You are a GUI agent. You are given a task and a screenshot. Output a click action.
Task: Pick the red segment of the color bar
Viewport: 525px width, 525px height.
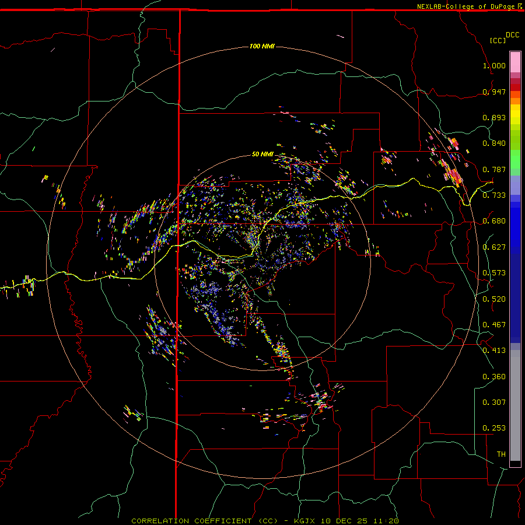tap(515, 87)
